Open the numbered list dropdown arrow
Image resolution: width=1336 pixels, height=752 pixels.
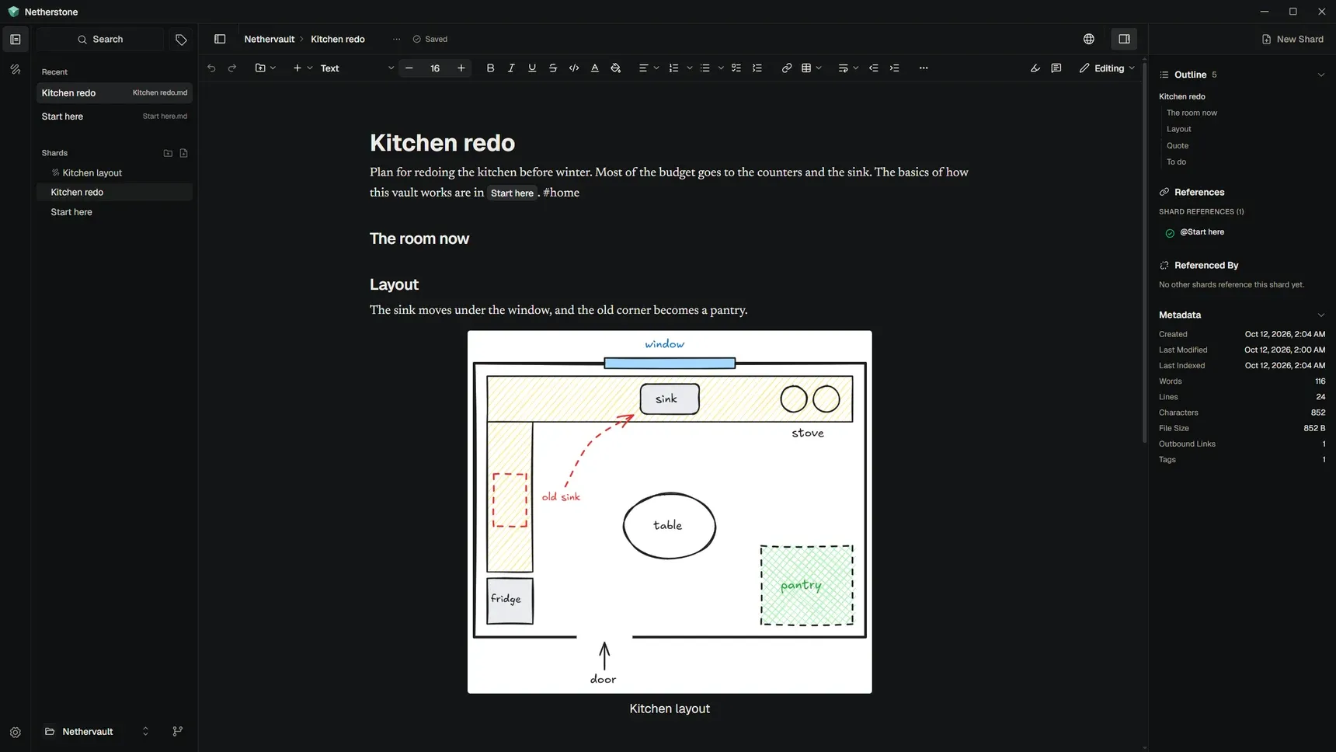point(690,68)
